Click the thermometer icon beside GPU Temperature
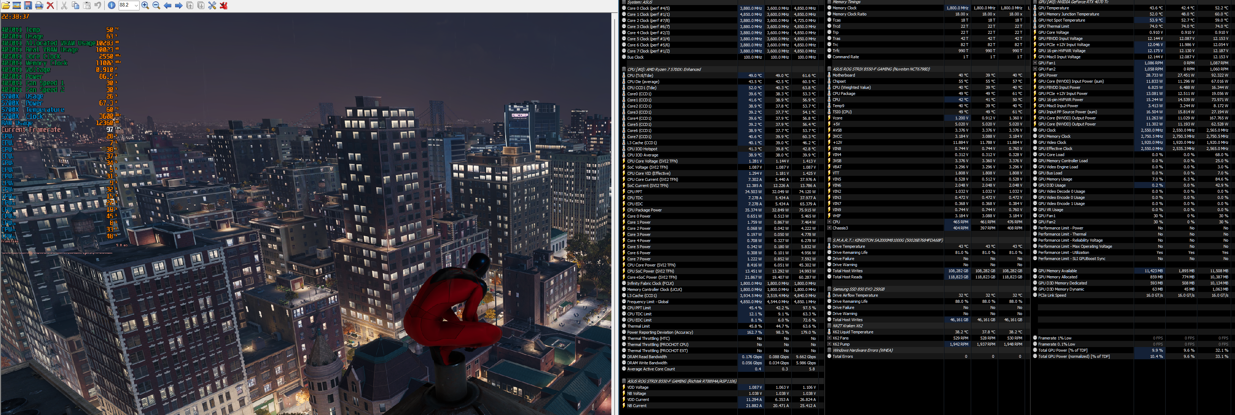This screenshot has height=415, width=1235. [1035, 8]
